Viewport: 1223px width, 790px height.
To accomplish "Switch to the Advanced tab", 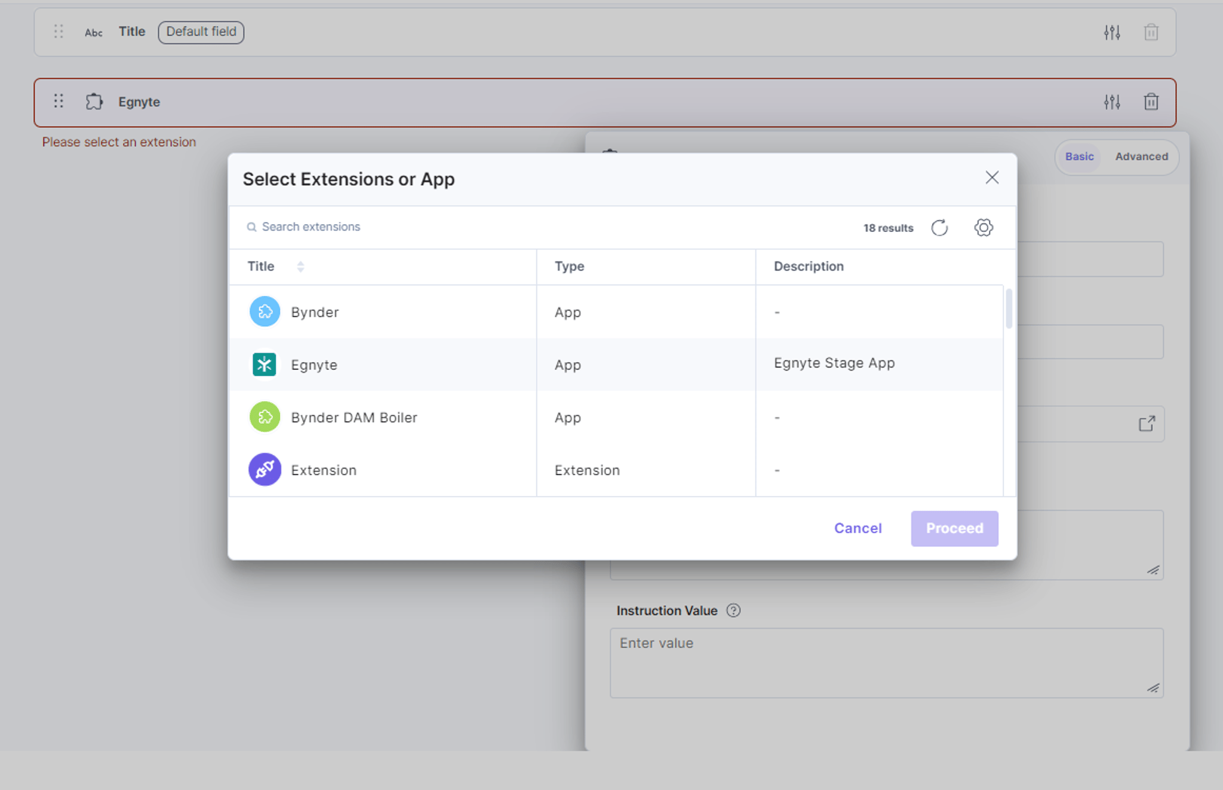I will point(1141,157).
